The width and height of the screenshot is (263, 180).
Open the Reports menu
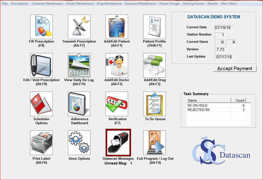pos(213,3)
